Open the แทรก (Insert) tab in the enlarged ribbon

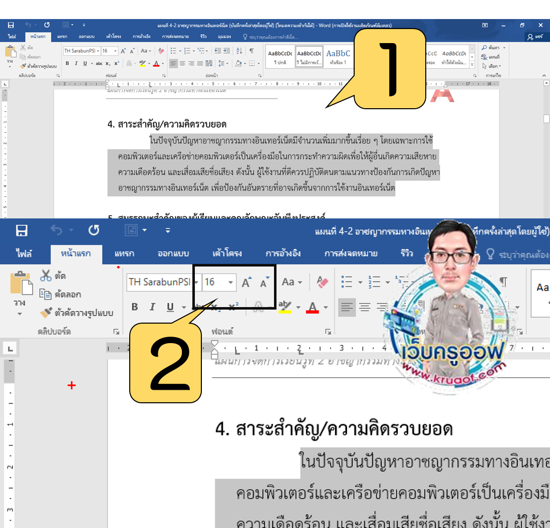coord(124,253)
